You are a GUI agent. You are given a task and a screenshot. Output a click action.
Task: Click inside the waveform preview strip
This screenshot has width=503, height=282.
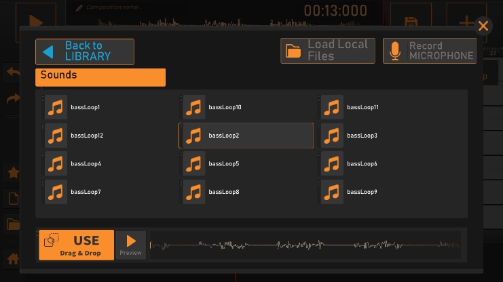pos(305,245)
